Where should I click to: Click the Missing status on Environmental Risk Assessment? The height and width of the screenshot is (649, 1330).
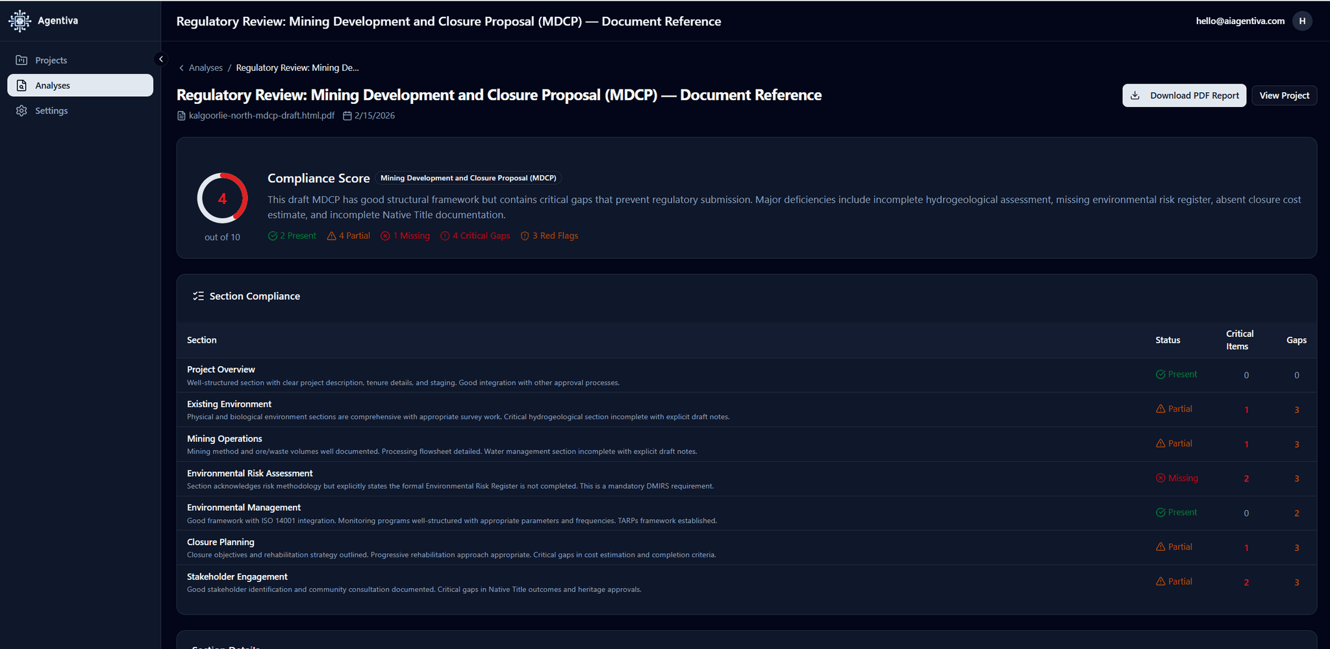click(1177, 478)
